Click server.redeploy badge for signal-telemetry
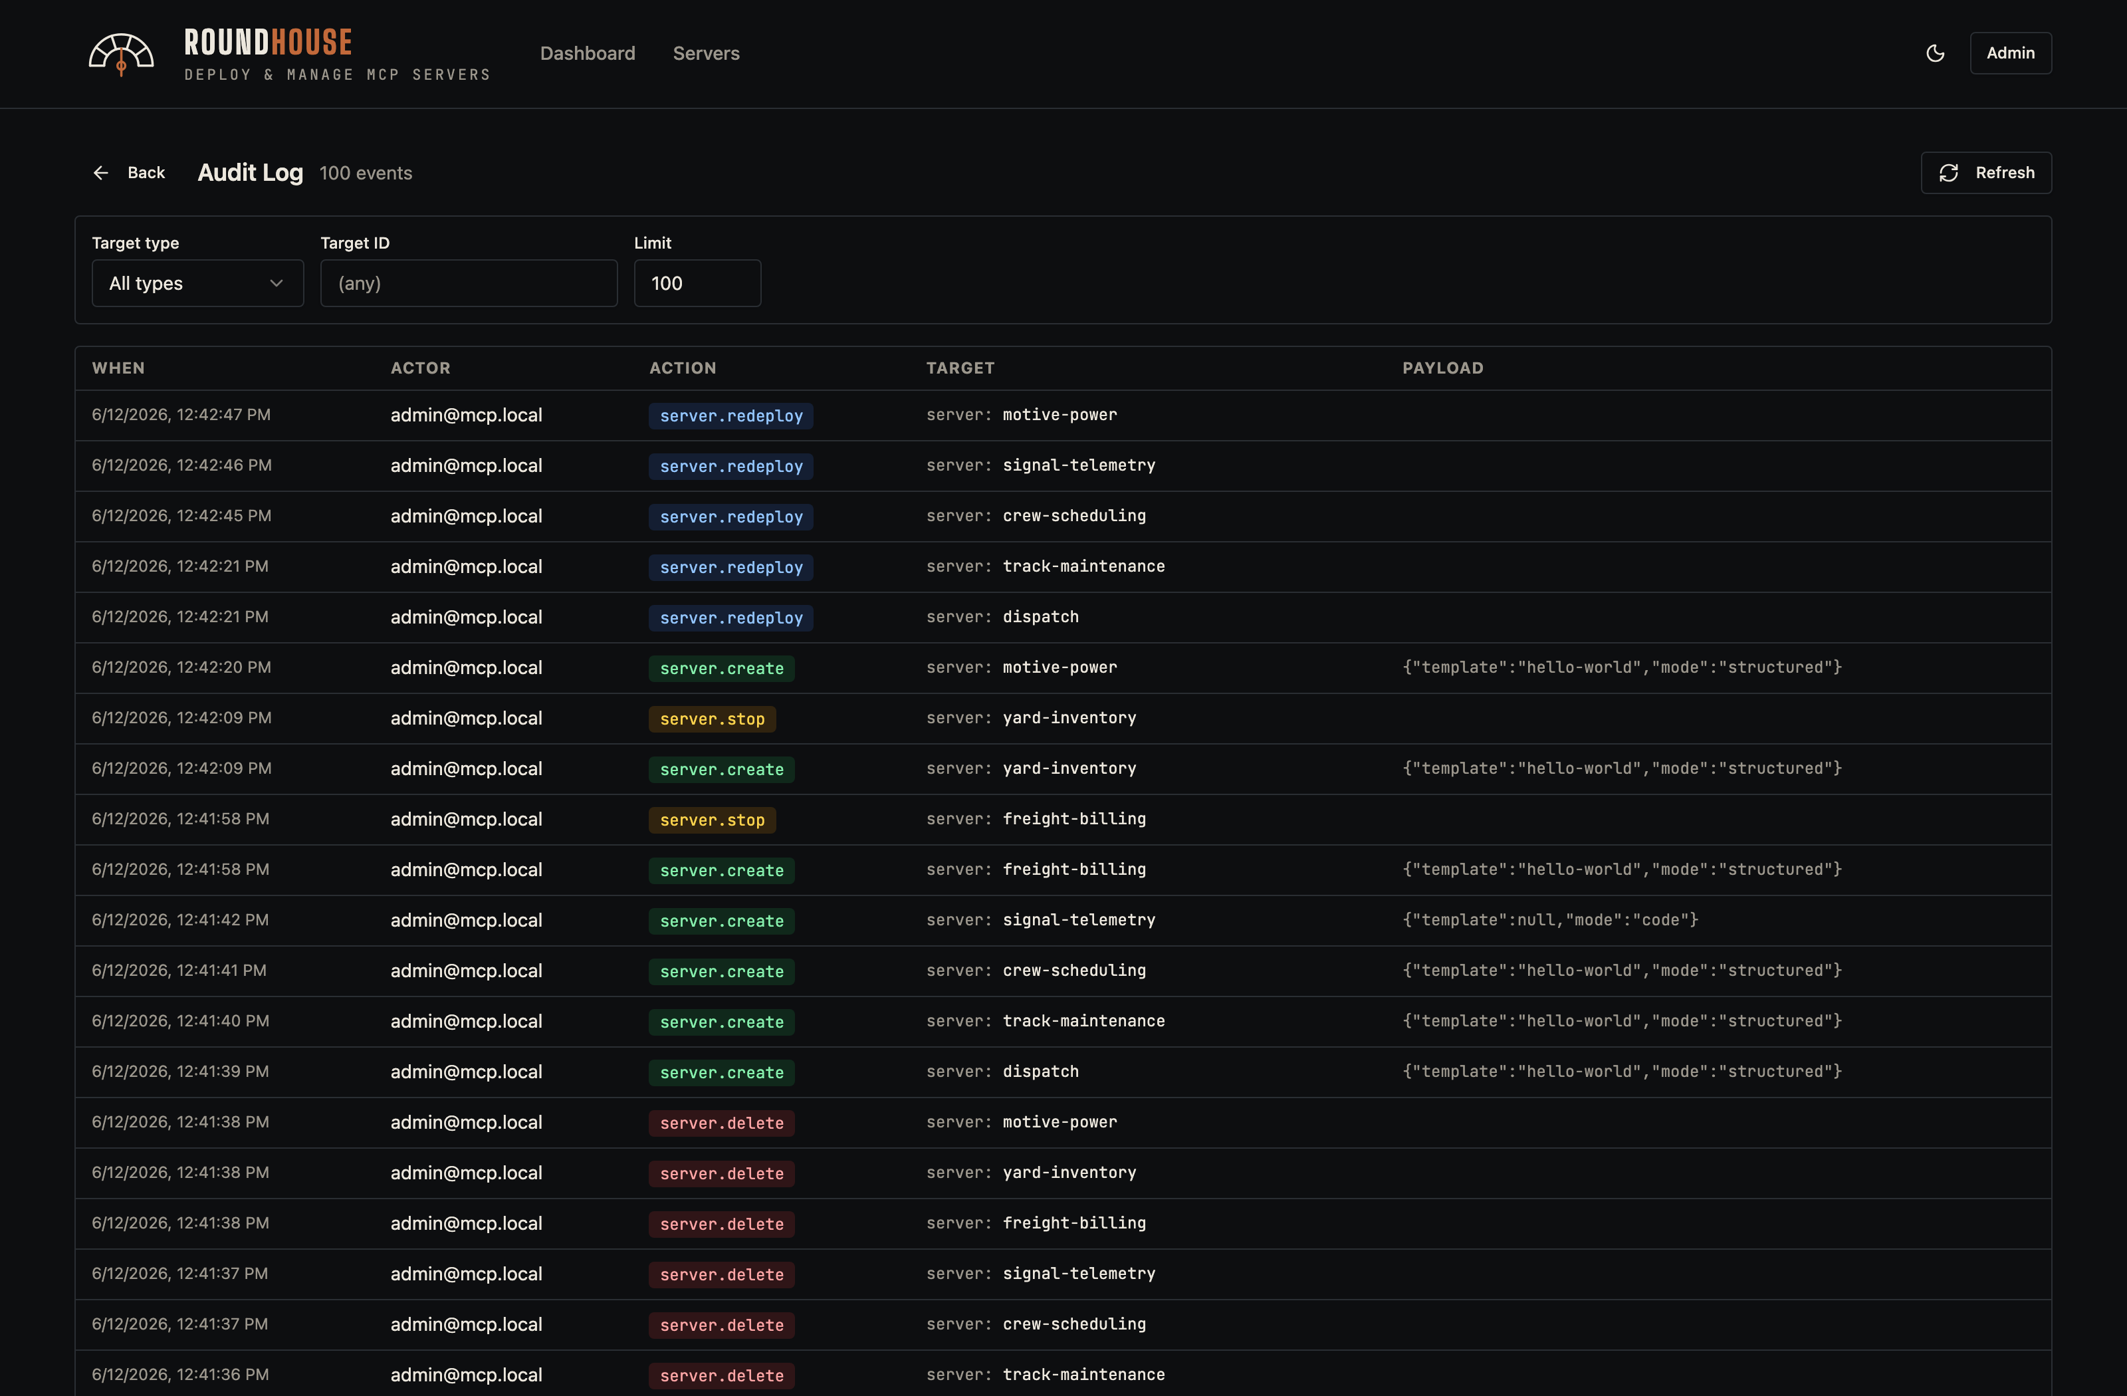2127x1396 pixels. (x=731, y=467)
